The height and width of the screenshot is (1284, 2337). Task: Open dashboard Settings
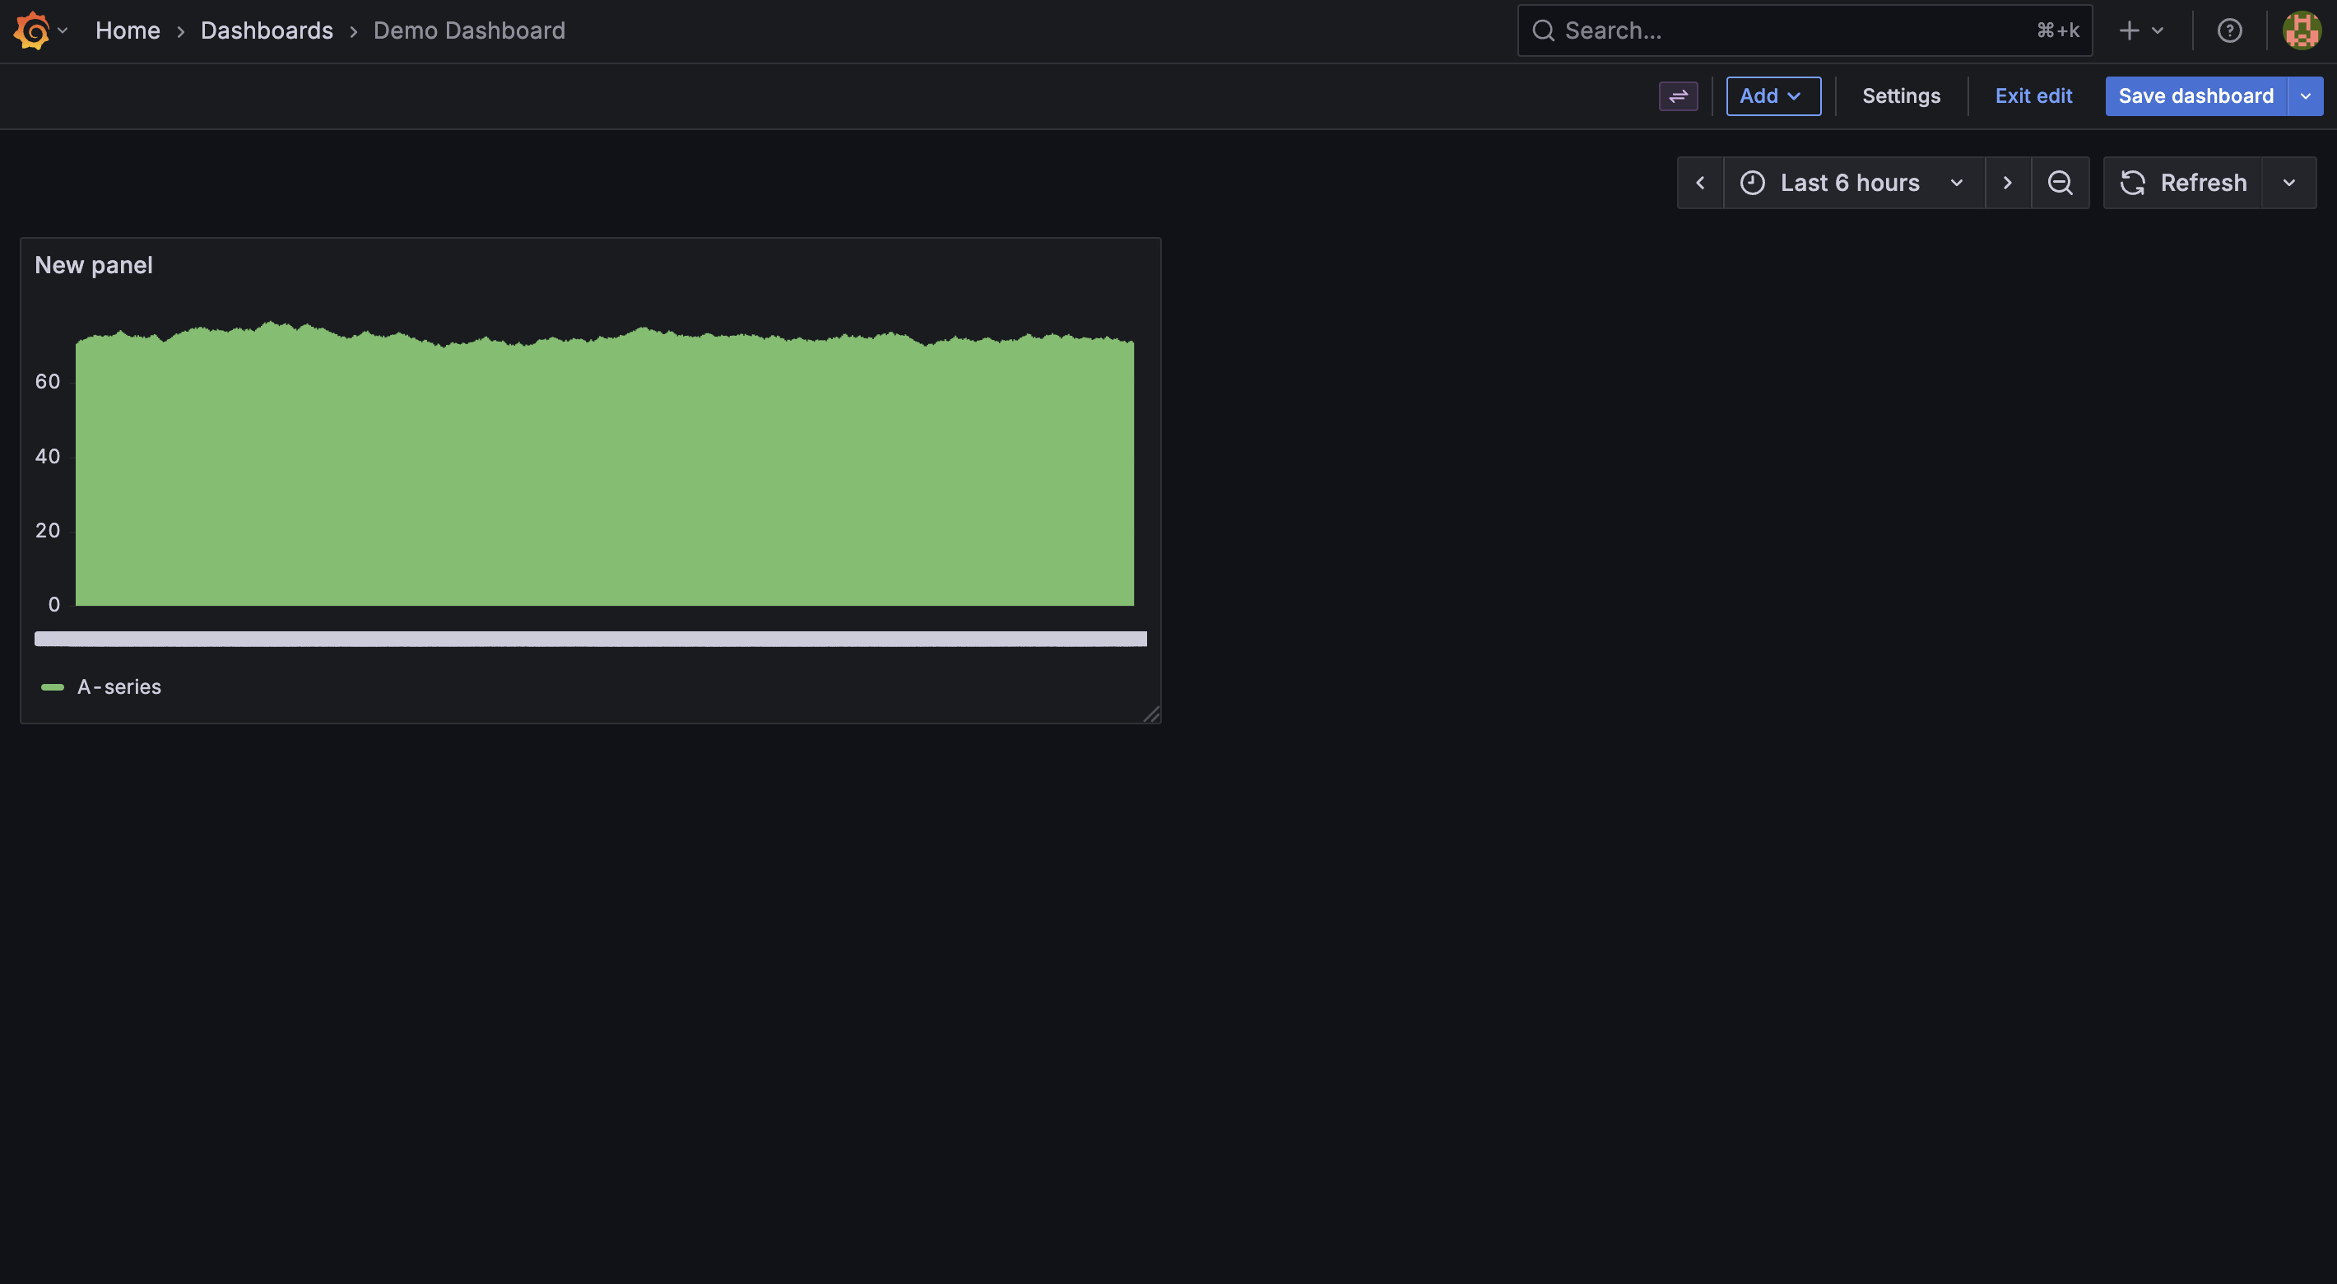pyautogui.click(x=1901, y=96)
